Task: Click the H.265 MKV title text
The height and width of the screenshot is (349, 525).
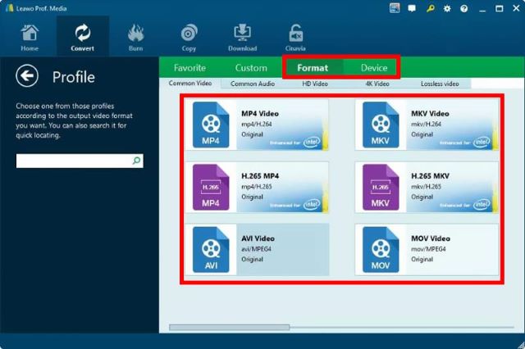Action: click(x=430, y=176)
